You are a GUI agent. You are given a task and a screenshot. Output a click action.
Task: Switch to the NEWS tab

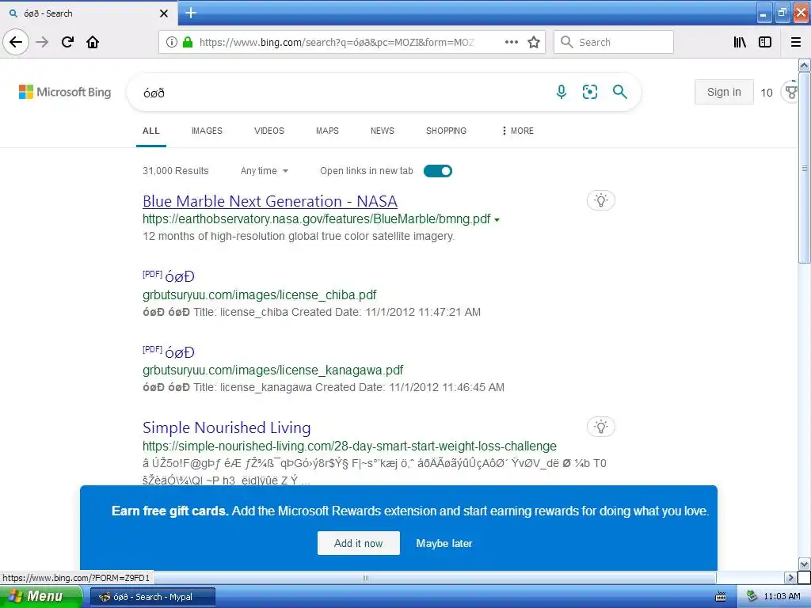pyautogui.click(x=383, y=131)
